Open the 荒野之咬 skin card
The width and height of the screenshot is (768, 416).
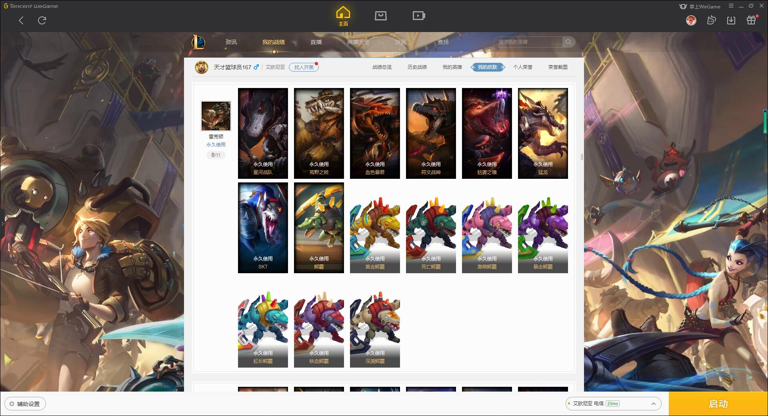319,133
